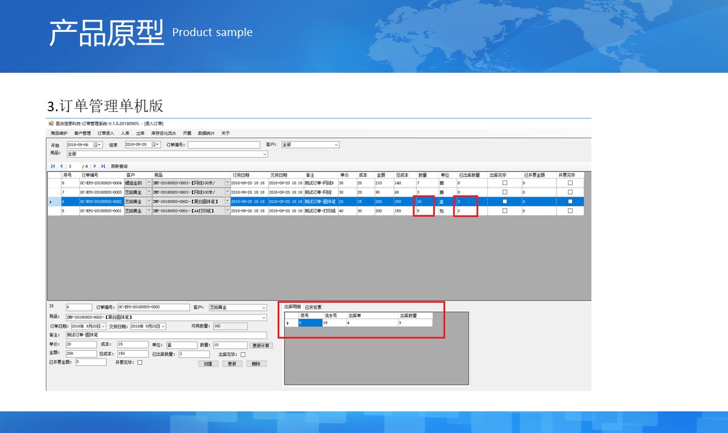This screenshot has width=728, height=433.
Task: Switch to the 已开发票 tab
Action: tap(313, 307)
